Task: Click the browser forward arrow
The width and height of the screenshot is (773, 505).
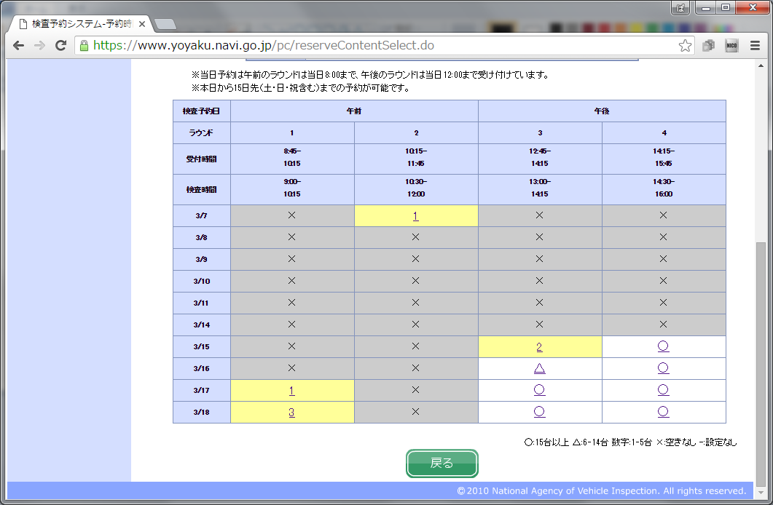Action: click(40, 45)
